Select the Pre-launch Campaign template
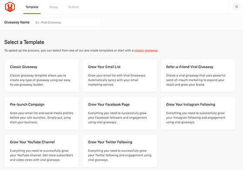Screen dimensions: 243x170 click(x=42, y=113)
